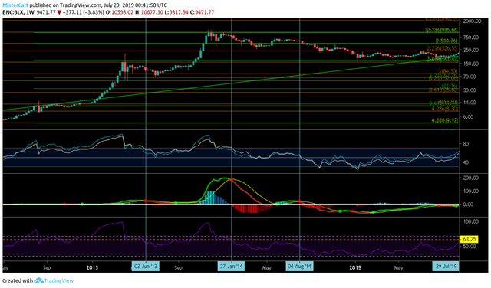The width and height of the screenshot is (491, 288).
Task: Select the 29 Jul '19 date marker
Action: (447, 267)
